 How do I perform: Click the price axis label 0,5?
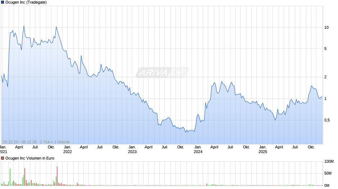point(327,120)
